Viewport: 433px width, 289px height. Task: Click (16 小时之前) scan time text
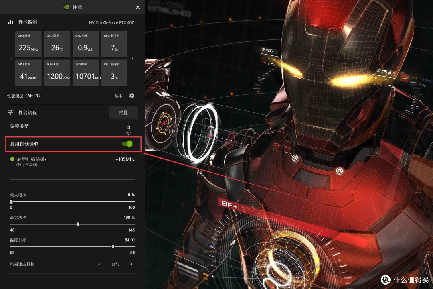click(27, 165)
